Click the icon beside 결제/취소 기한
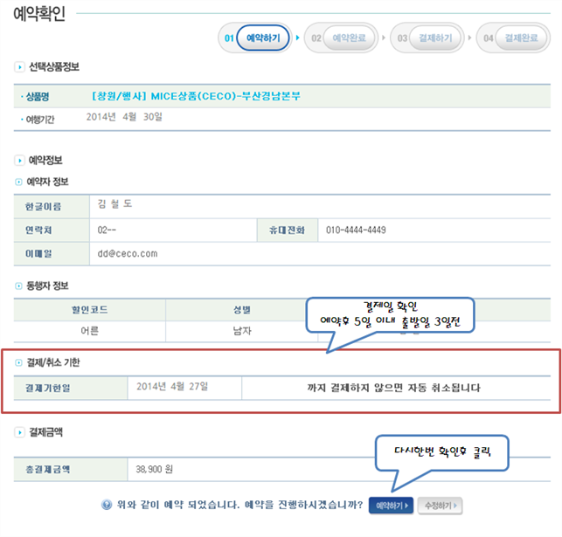Screen dimensions: 562x537 point(20,361)
